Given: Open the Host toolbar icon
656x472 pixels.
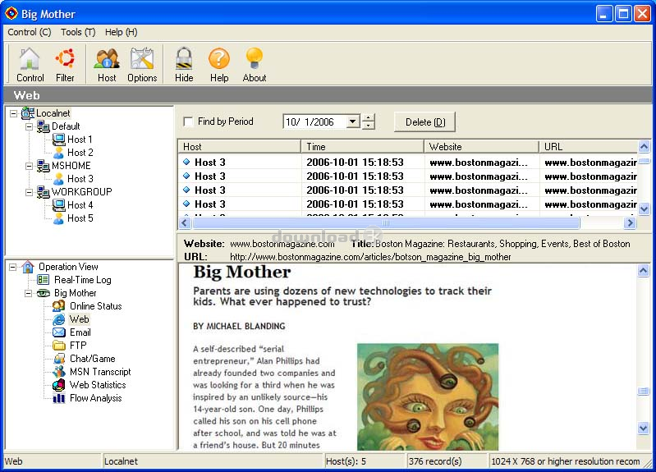Looking at the screenshot, I should point(107,65).
